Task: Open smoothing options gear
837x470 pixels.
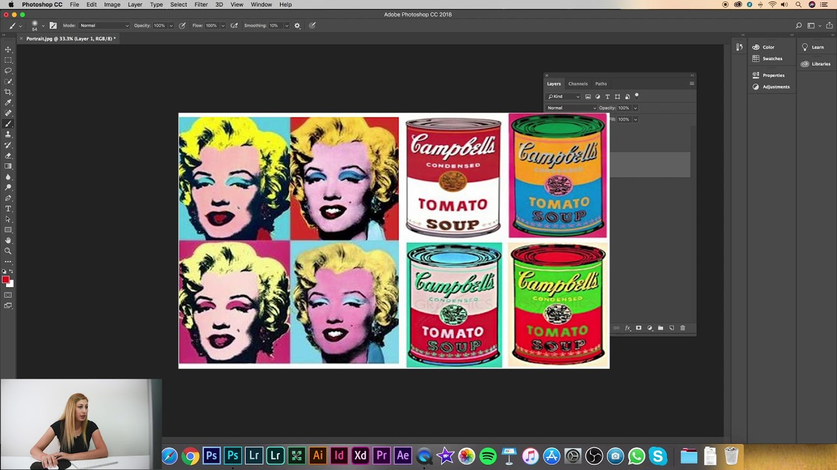Action: (298, 25)
